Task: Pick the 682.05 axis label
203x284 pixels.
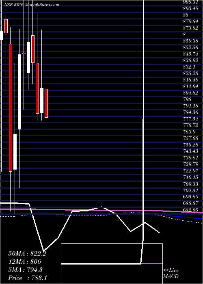Action: click(x=191, y=210)
